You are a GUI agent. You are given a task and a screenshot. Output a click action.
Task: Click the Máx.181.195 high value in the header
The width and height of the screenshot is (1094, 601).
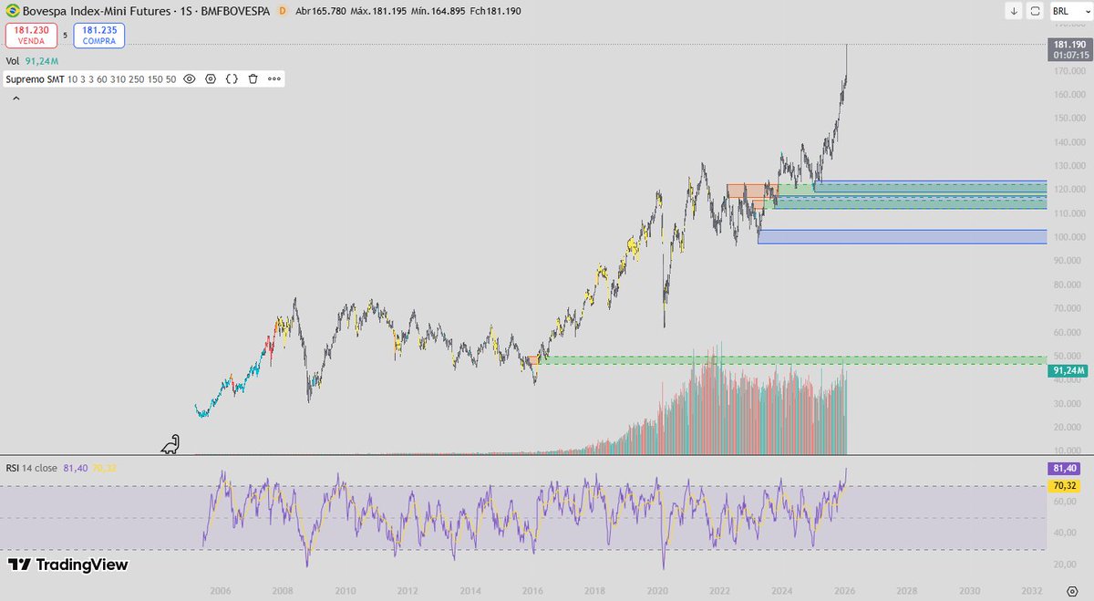point(377,11)
